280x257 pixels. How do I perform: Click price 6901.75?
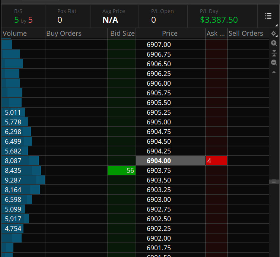coord(159,248)
